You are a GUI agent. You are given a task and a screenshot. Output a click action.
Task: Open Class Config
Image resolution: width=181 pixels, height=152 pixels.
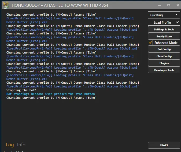click(164, 56)
